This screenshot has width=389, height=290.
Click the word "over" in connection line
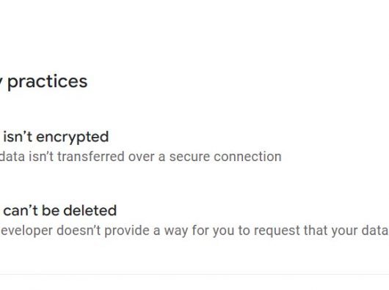coord(141,157)
